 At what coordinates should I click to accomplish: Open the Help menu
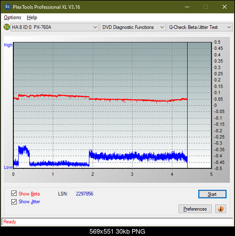[32, 18]
